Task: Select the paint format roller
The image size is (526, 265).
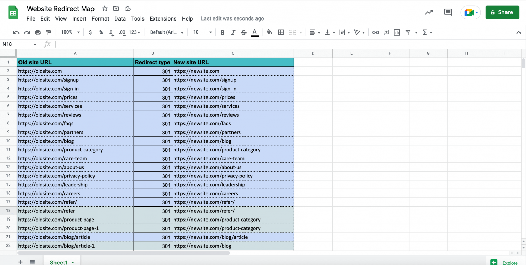Action: point(48,32)
